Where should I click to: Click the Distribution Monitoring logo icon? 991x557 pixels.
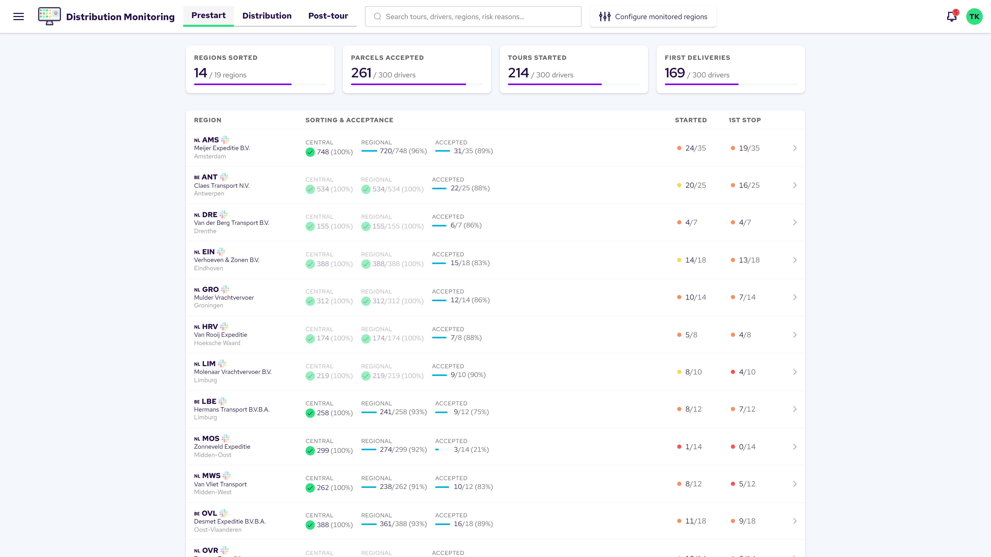(49, 16)
